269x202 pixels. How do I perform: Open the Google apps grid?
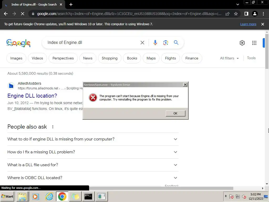pyautogui.click(x=254, y=43)
